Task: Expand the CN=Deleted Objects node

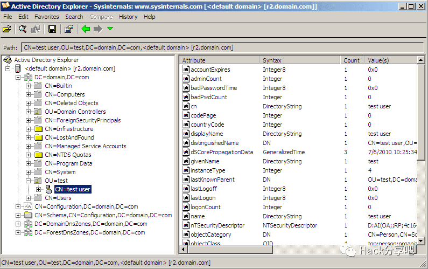Action: tap(28, 103)
